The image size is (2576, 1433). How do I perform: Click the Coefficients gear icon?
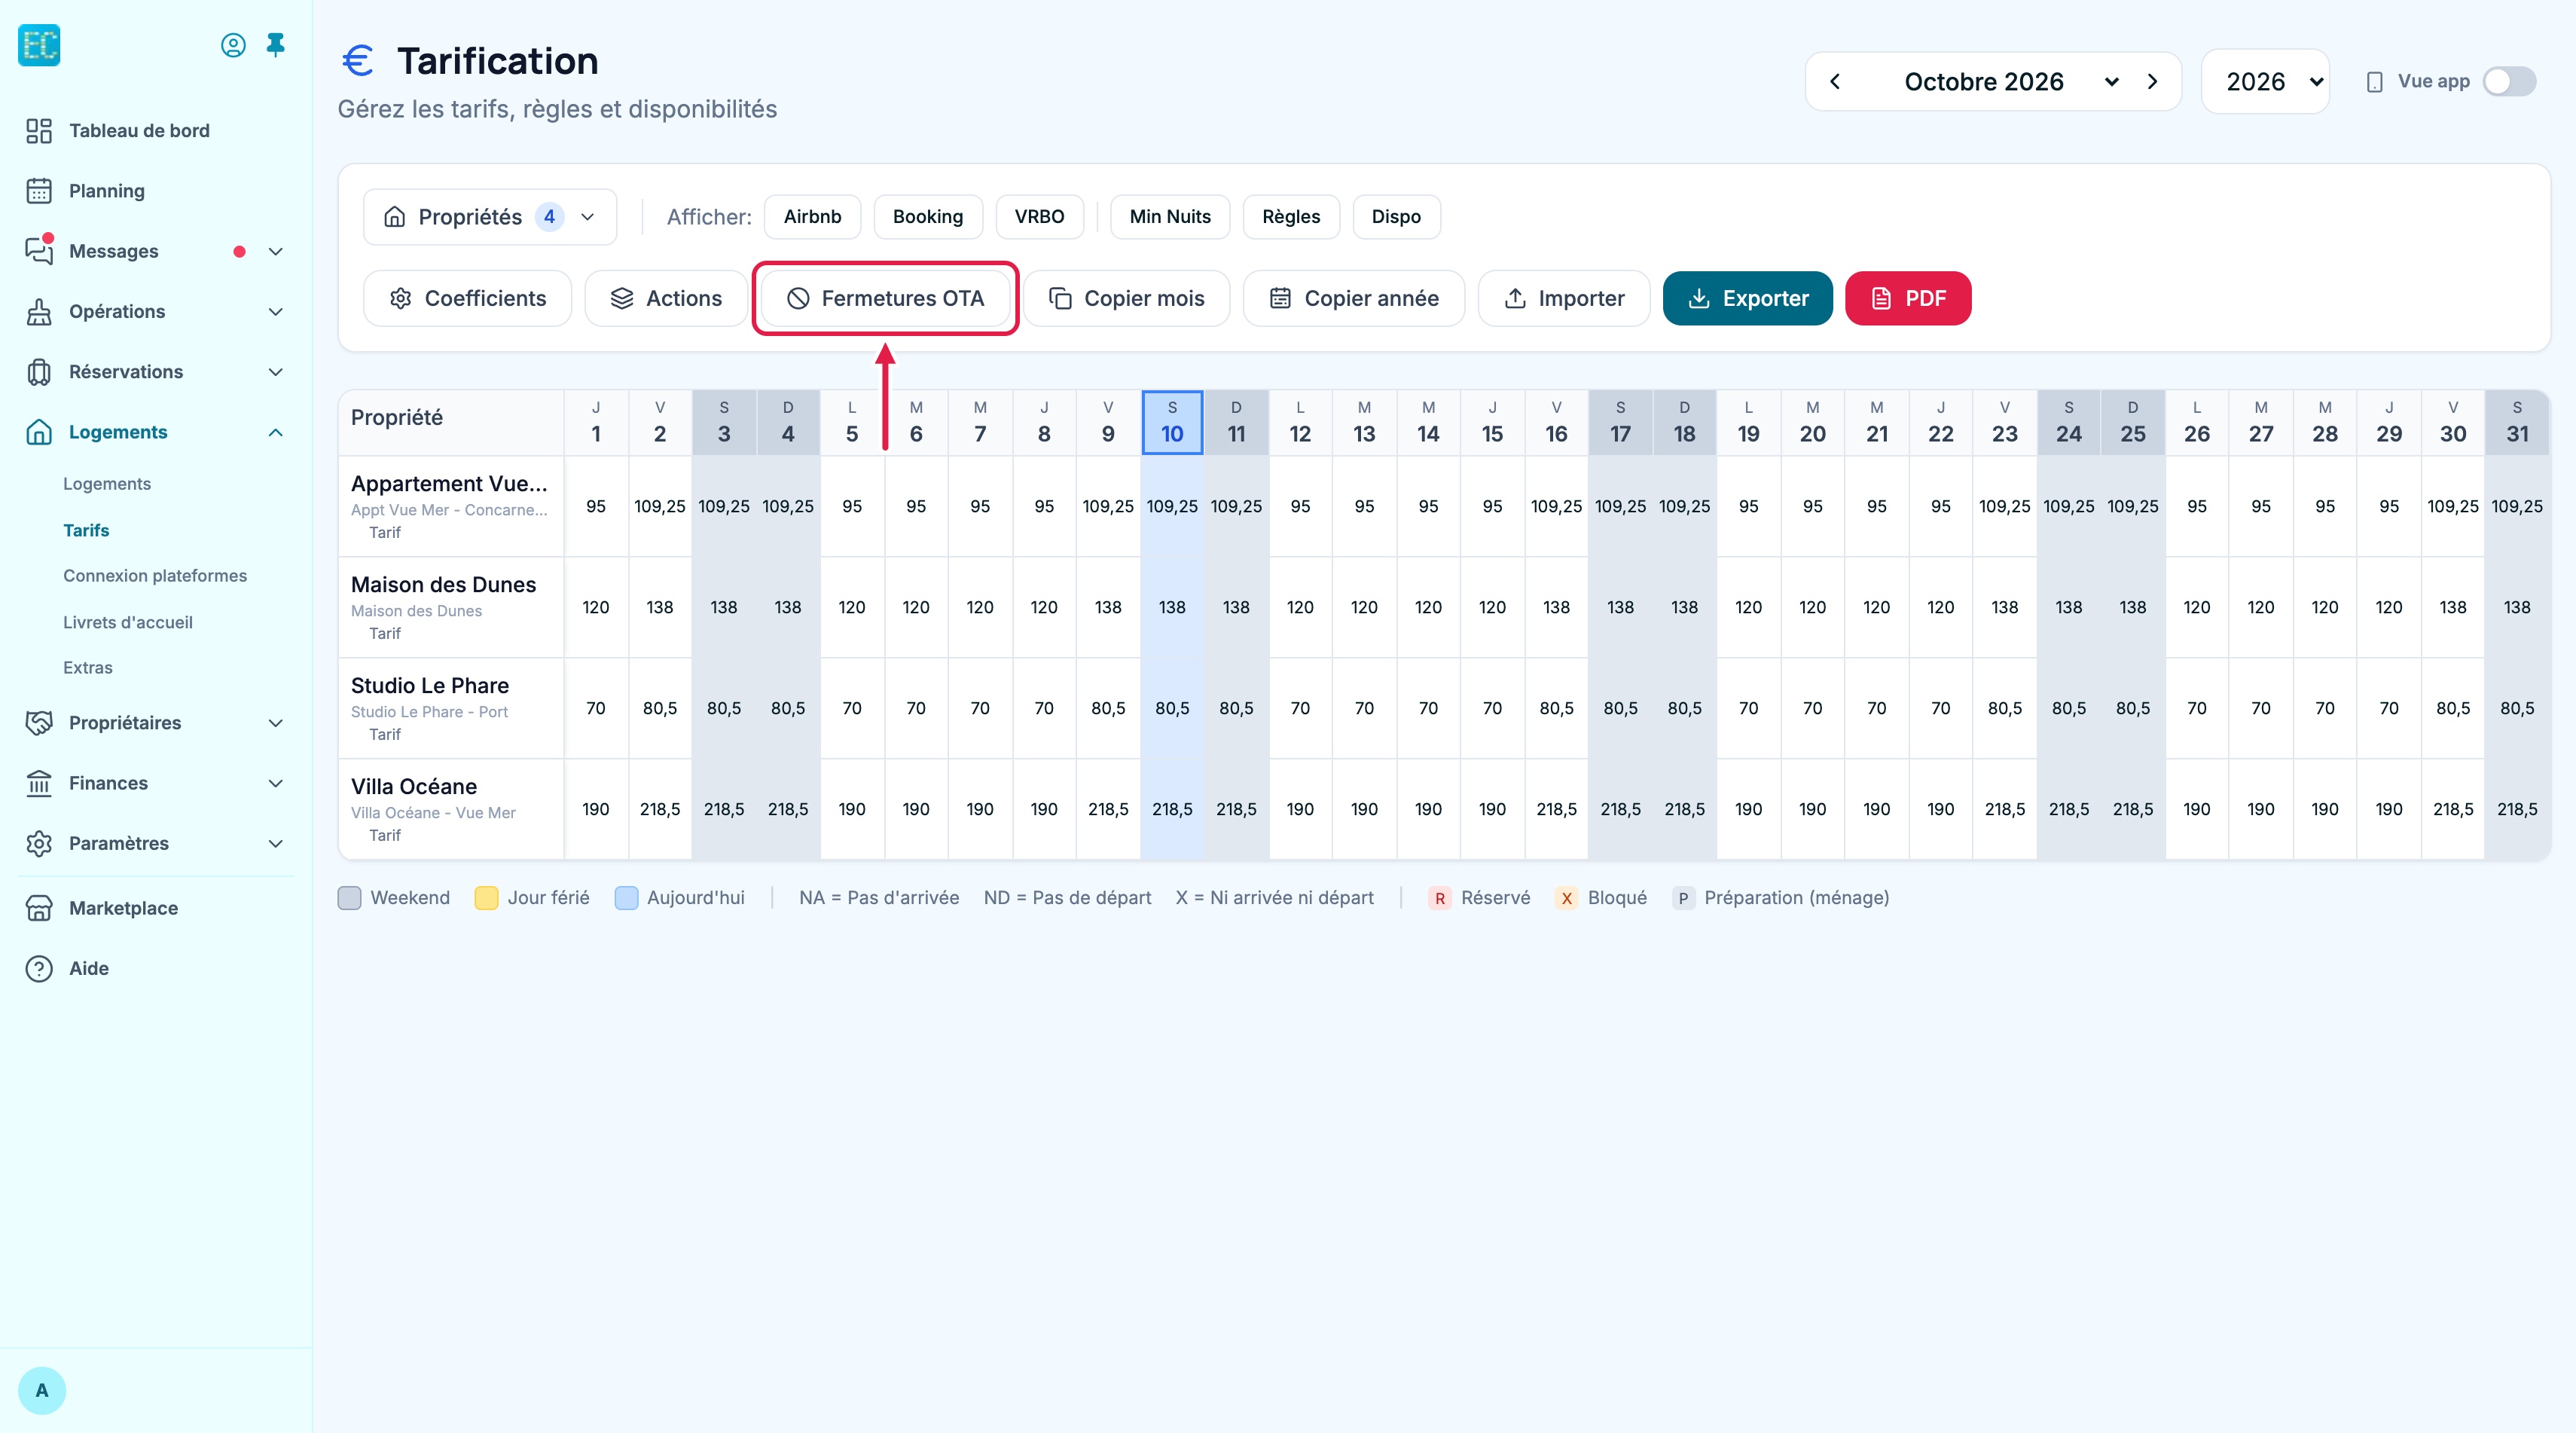coord(401,298)
